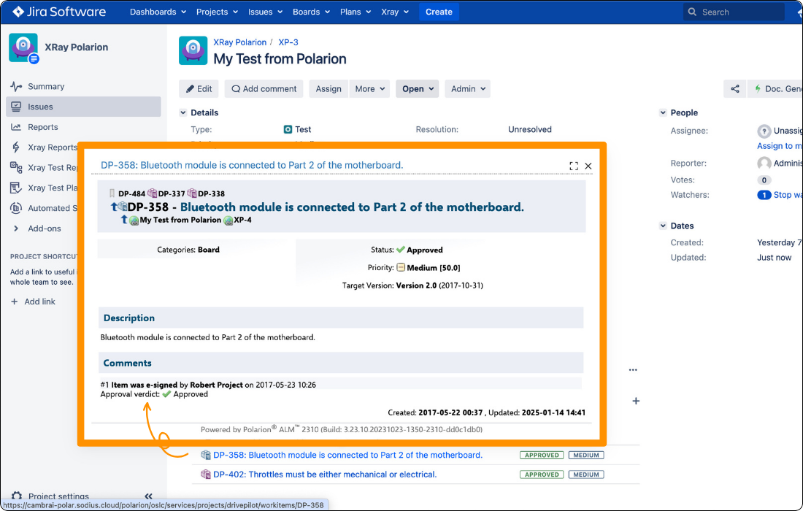Click the Stop watching link
Screen dimensions: 803x511
[x=788, y=195]
